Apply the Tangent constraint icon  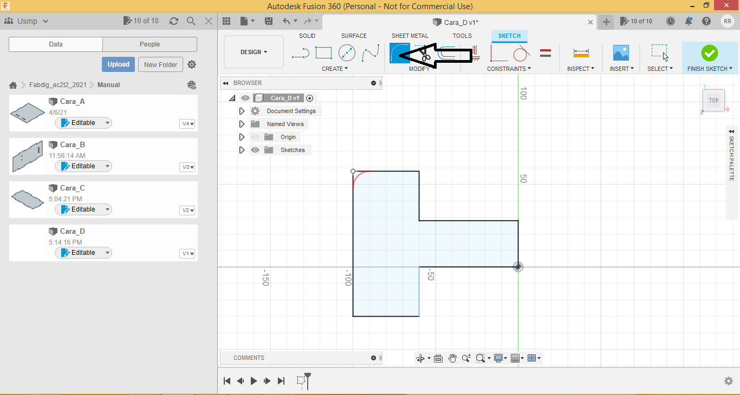click(x=521, y=53)
